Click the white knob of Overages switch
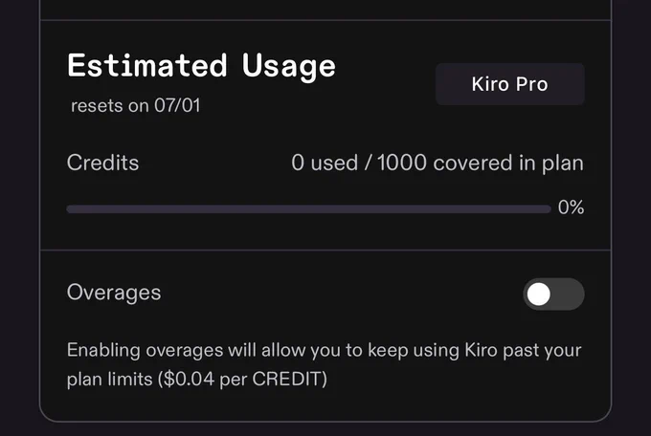 pyautogui.click(x=539, y=294)
